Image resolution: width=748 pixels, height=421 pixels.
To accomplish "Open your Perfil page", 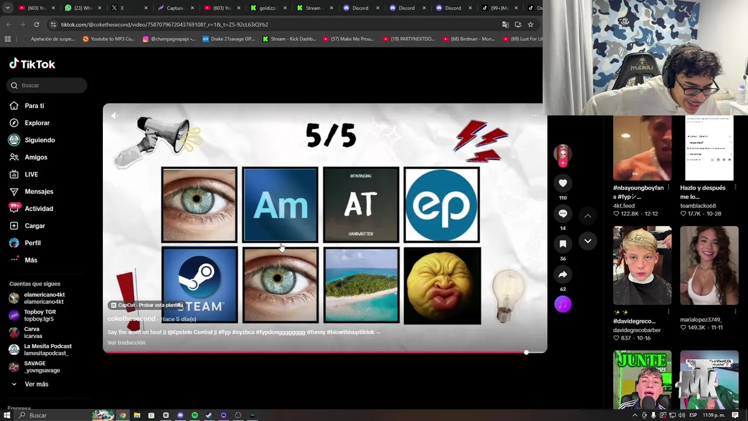I will [32, 243].
